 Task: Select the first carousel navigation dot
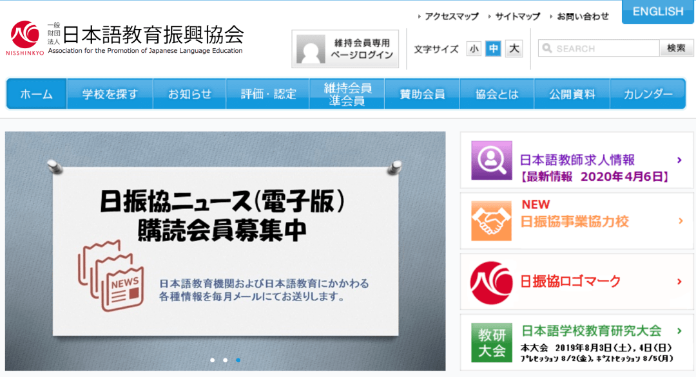(213, 361)
